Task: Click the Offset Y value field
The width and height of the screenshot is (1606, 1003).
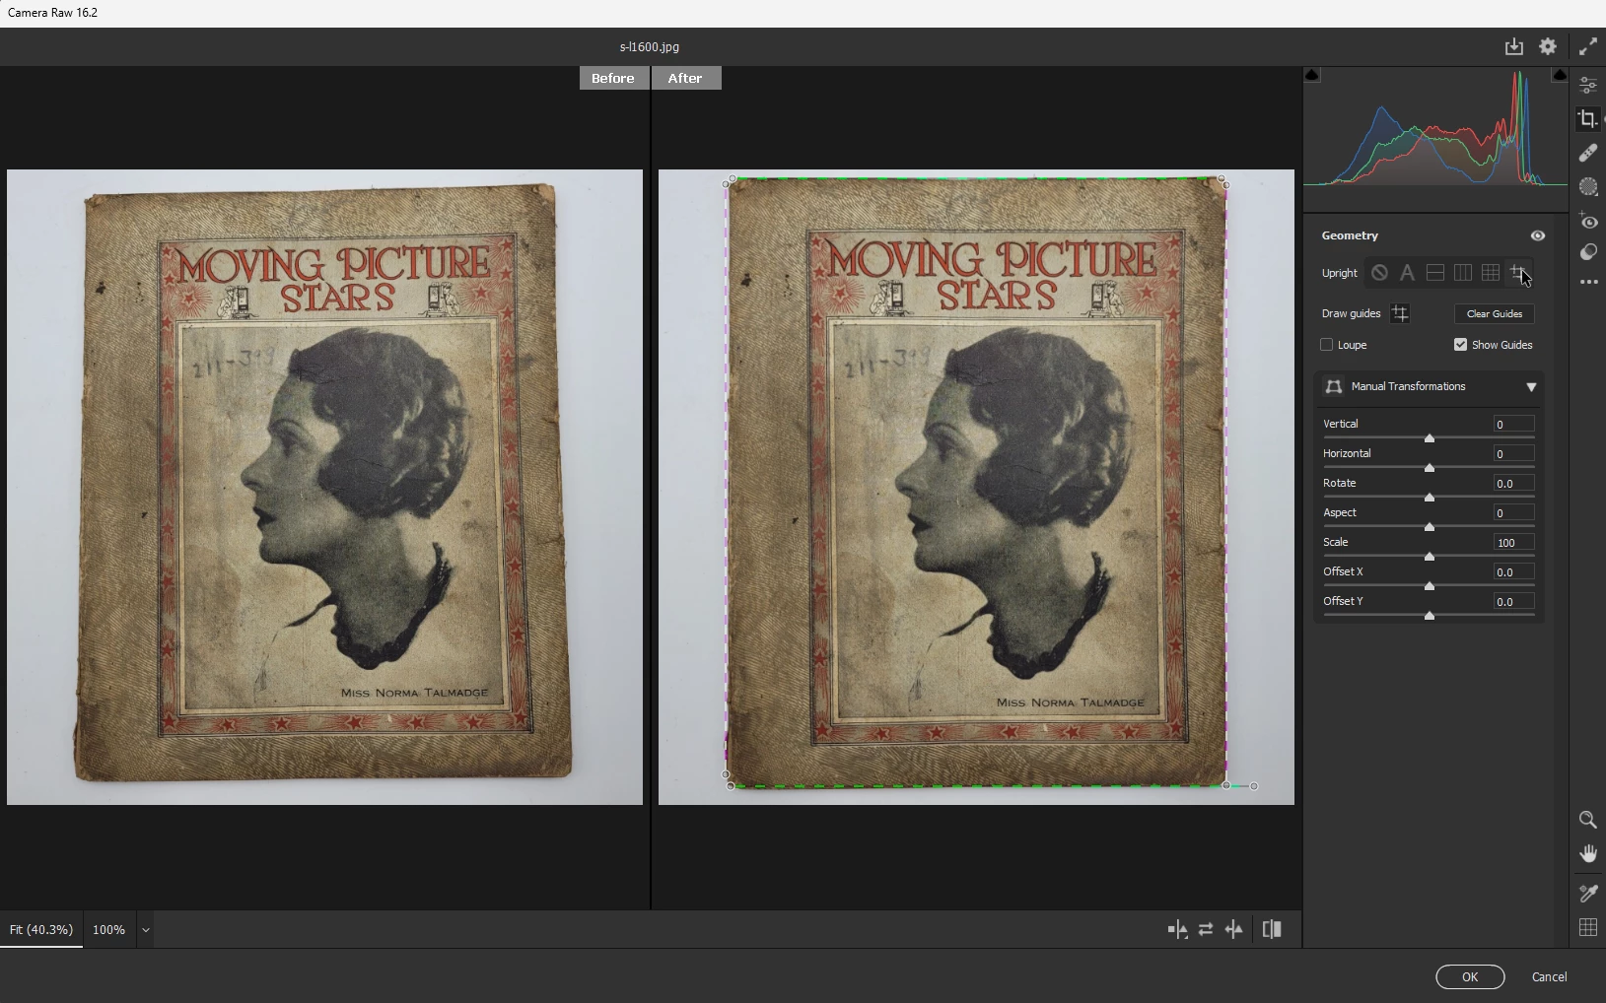Action: pos(1513,601)
